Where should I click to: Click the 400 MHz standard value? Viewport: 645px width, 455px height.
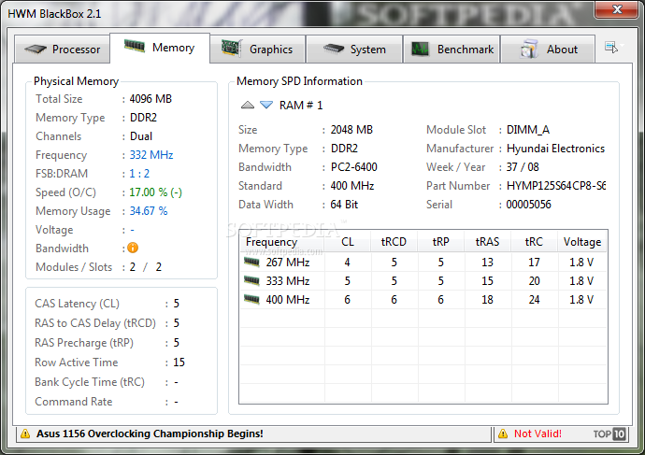coord(352,186)
